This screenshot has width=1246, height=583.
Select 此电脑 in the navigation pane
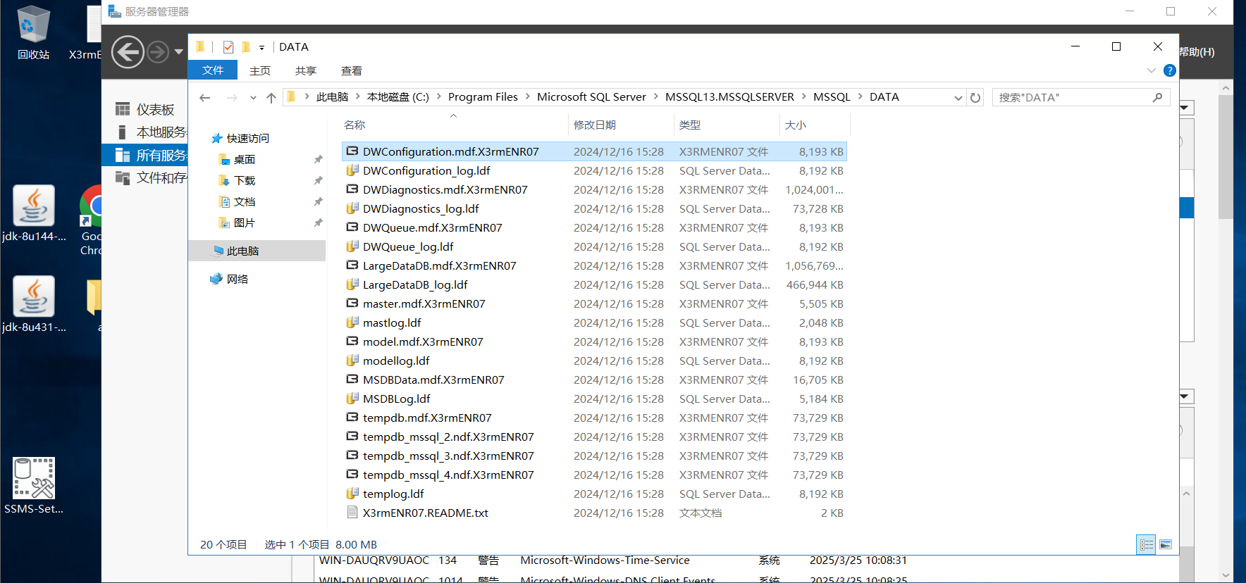click(242, 251)
